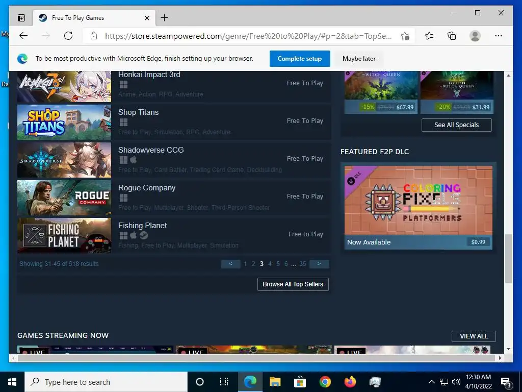The height and width of the screenshot is (392, 522).
Task: Close the Free To Play Games tab
Action: point(147,18)
